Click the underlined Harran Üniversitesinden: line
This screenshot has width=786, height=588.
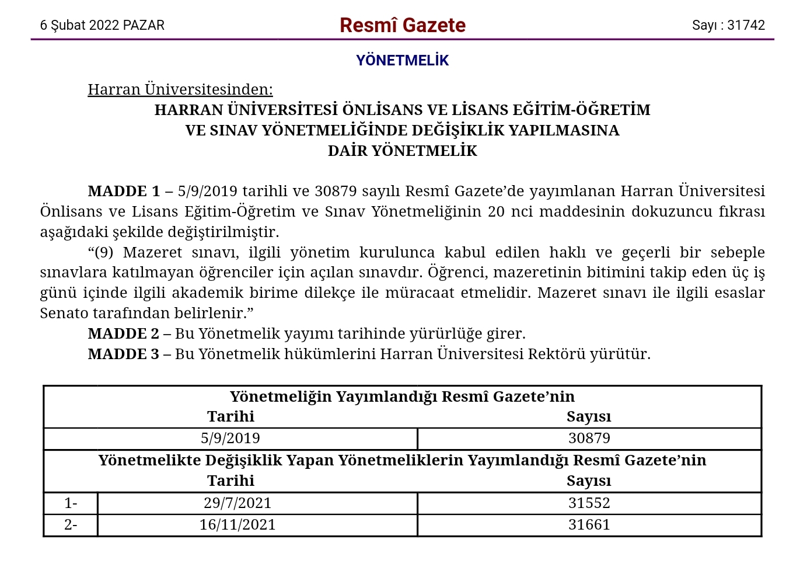coord(180,89)
